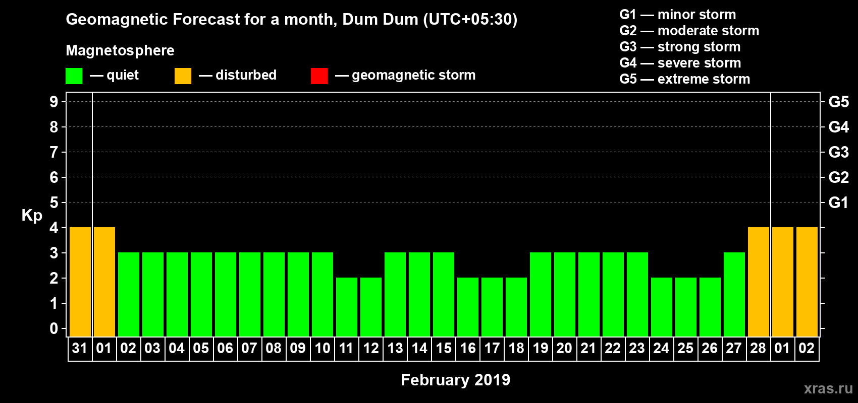Viewport: 858px width, 403px height.
Task: Click the date cell '05'
Action: pos(201,349)
